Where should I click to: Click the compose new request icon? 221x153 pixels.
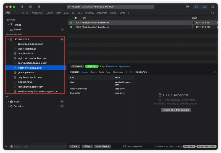(x=30, y=7)
